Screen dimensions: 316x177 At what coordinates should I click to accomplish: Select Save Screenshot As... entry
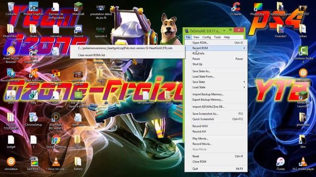pos(216,114)
